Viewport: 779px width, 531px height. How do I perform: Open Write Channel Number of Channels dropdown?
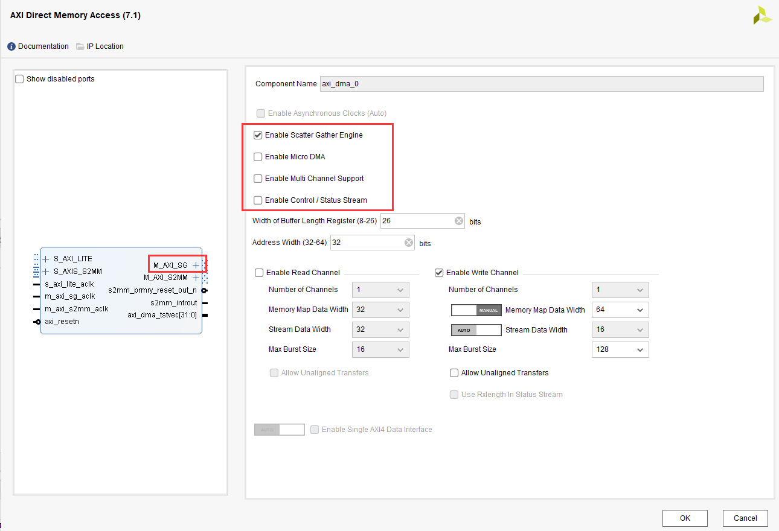[x=620, y=290]
